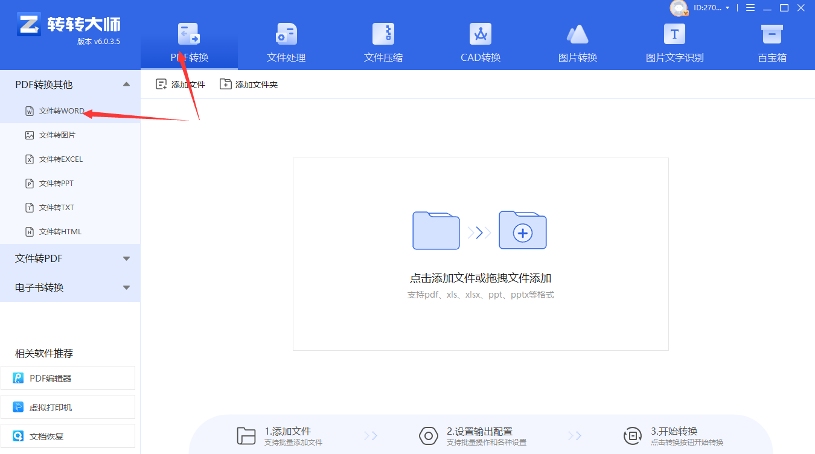
Task: Open the 文件处理 icon
Action: click(x=286, y=34)
